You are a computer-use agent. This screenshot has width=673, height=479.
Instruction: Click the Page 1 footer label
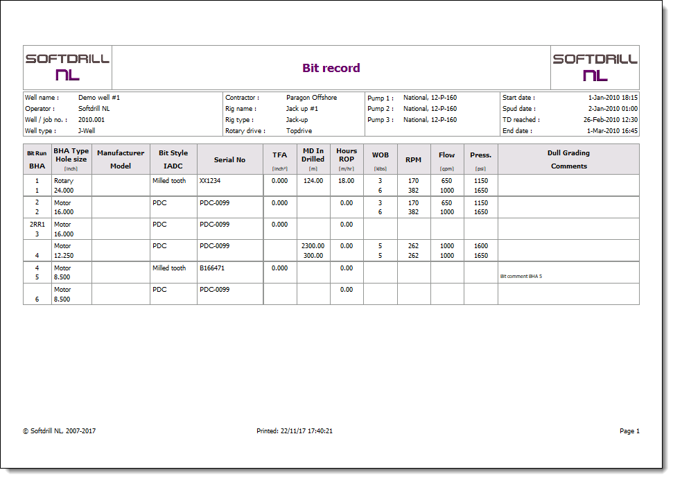coord(629,431)
